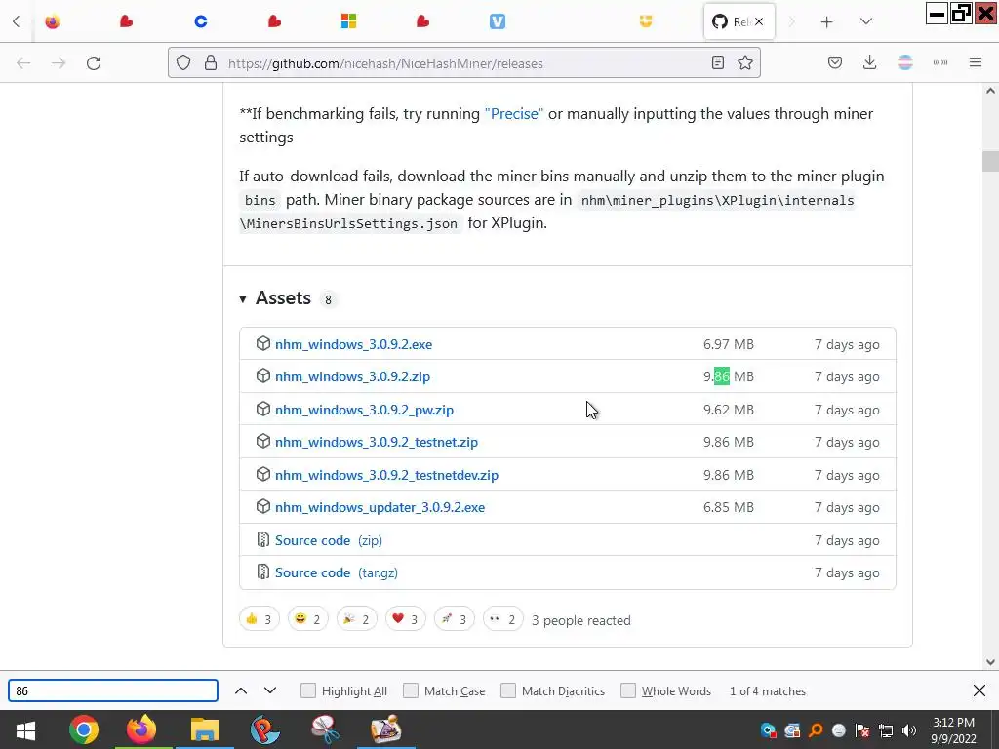Download Source code (tar.gz)
The image size is (999, 749).
click(x=337, y=572)
